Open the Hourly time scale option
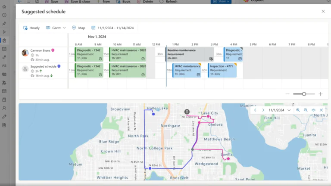The image size is (331, 186). click(31, 28)
